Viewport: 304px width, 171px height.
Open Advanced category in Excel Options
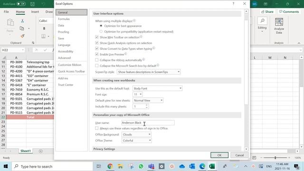(x=71, y=58)
